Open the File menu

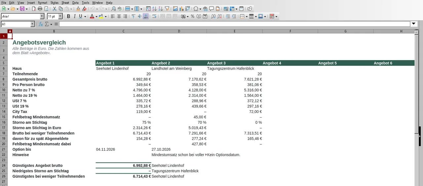[x=4, y=3]
